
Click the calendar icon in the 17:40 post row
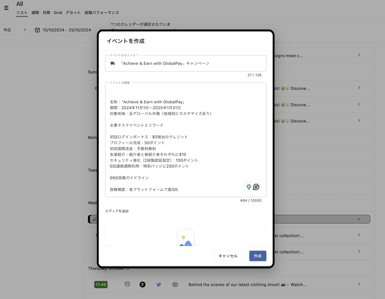pos(127,284)
